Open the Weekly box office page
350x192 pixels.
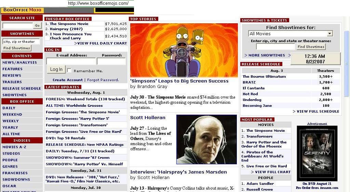point(11,121)
